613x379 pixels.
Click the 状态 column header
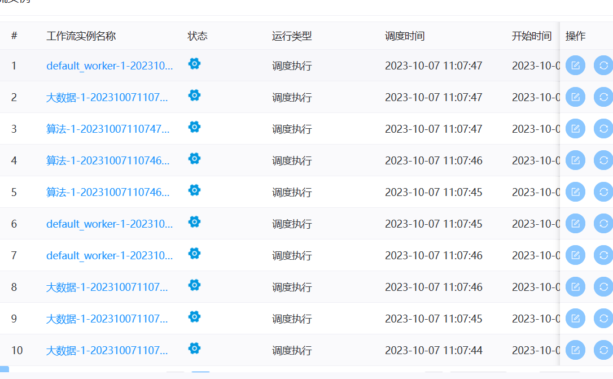tap(198, 36)
